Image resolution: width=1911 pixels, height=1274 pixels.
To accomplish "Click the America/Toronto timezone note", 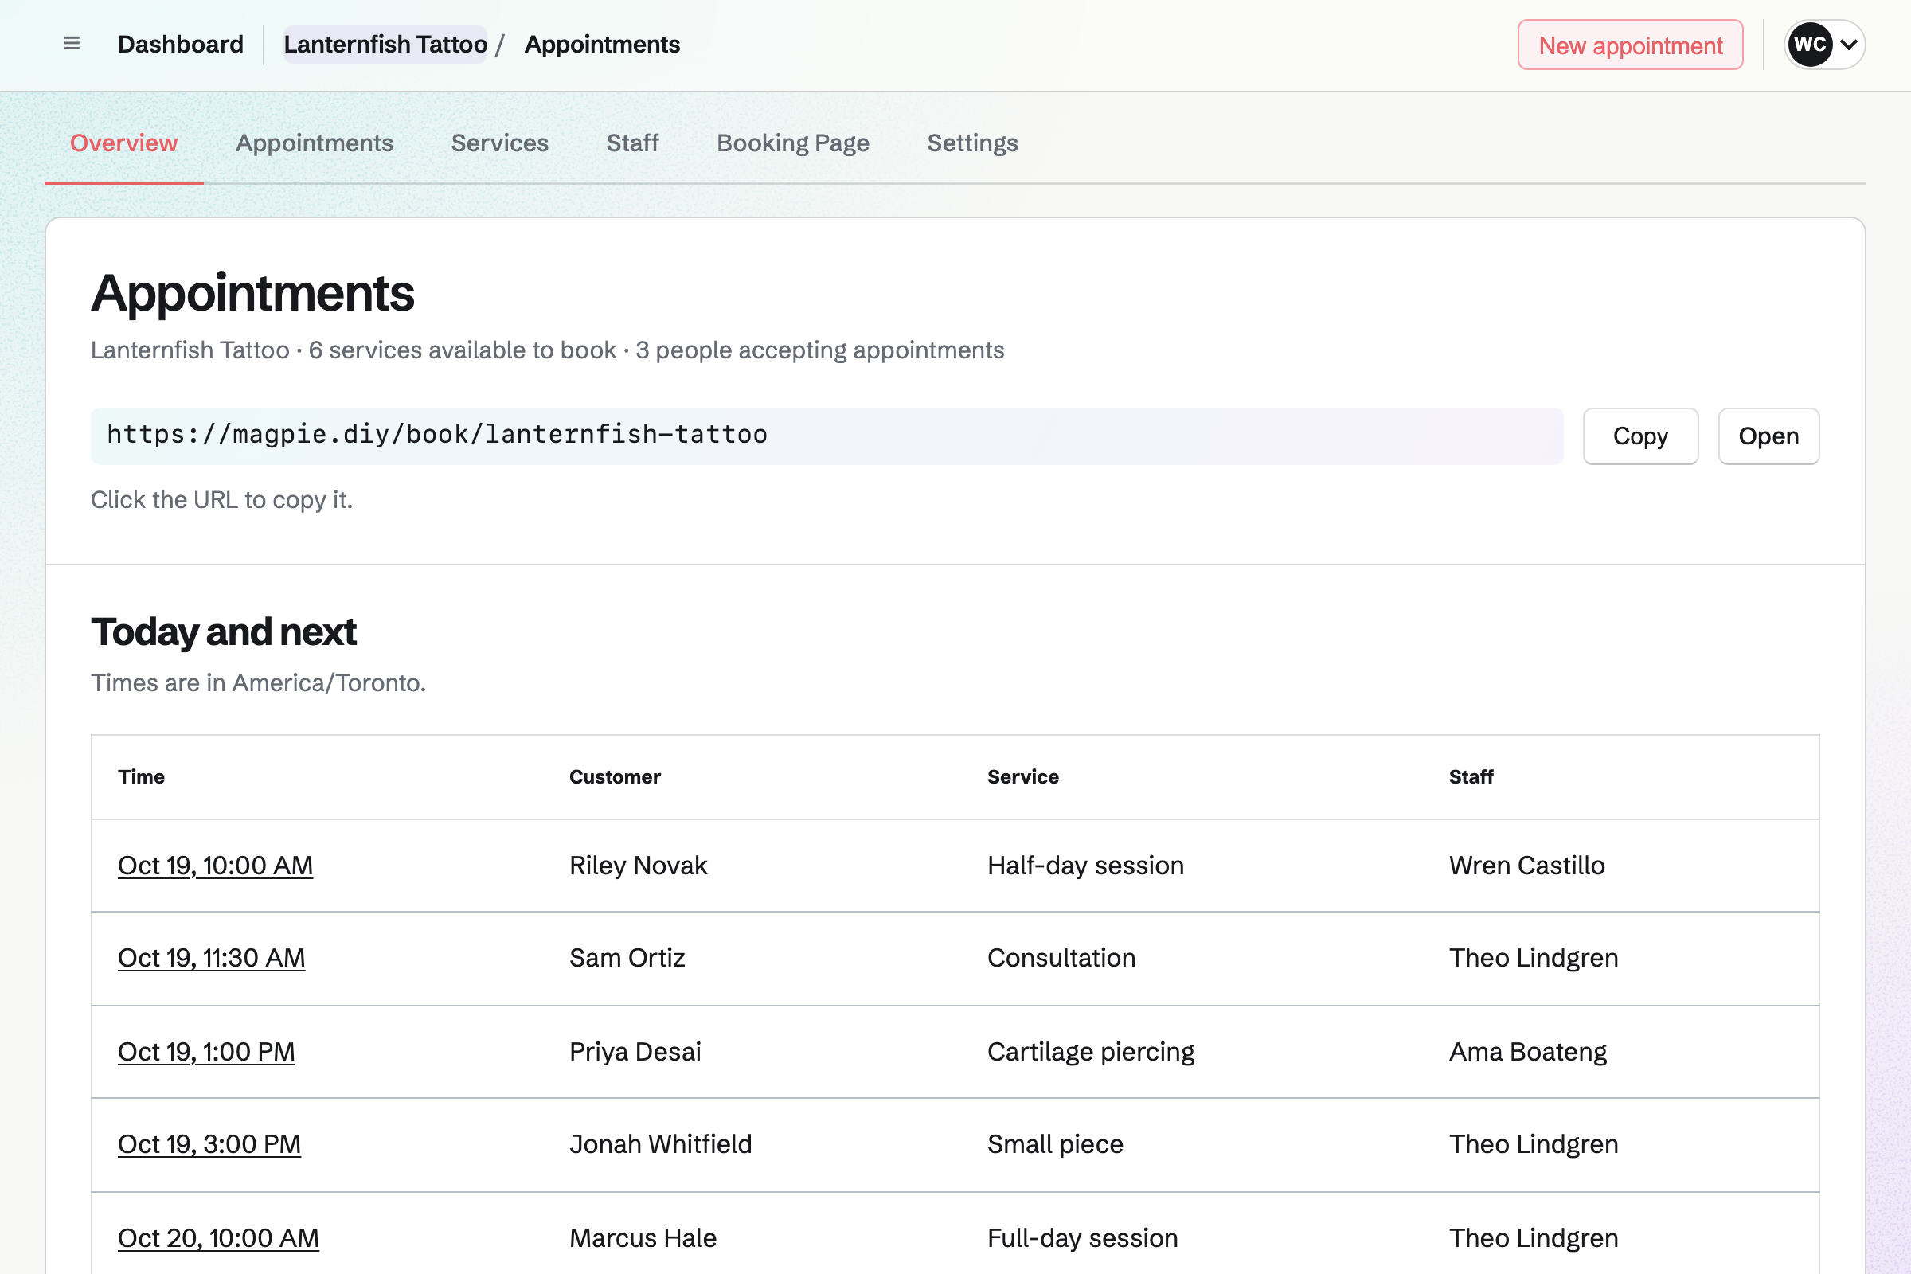I will click(258, 682).
